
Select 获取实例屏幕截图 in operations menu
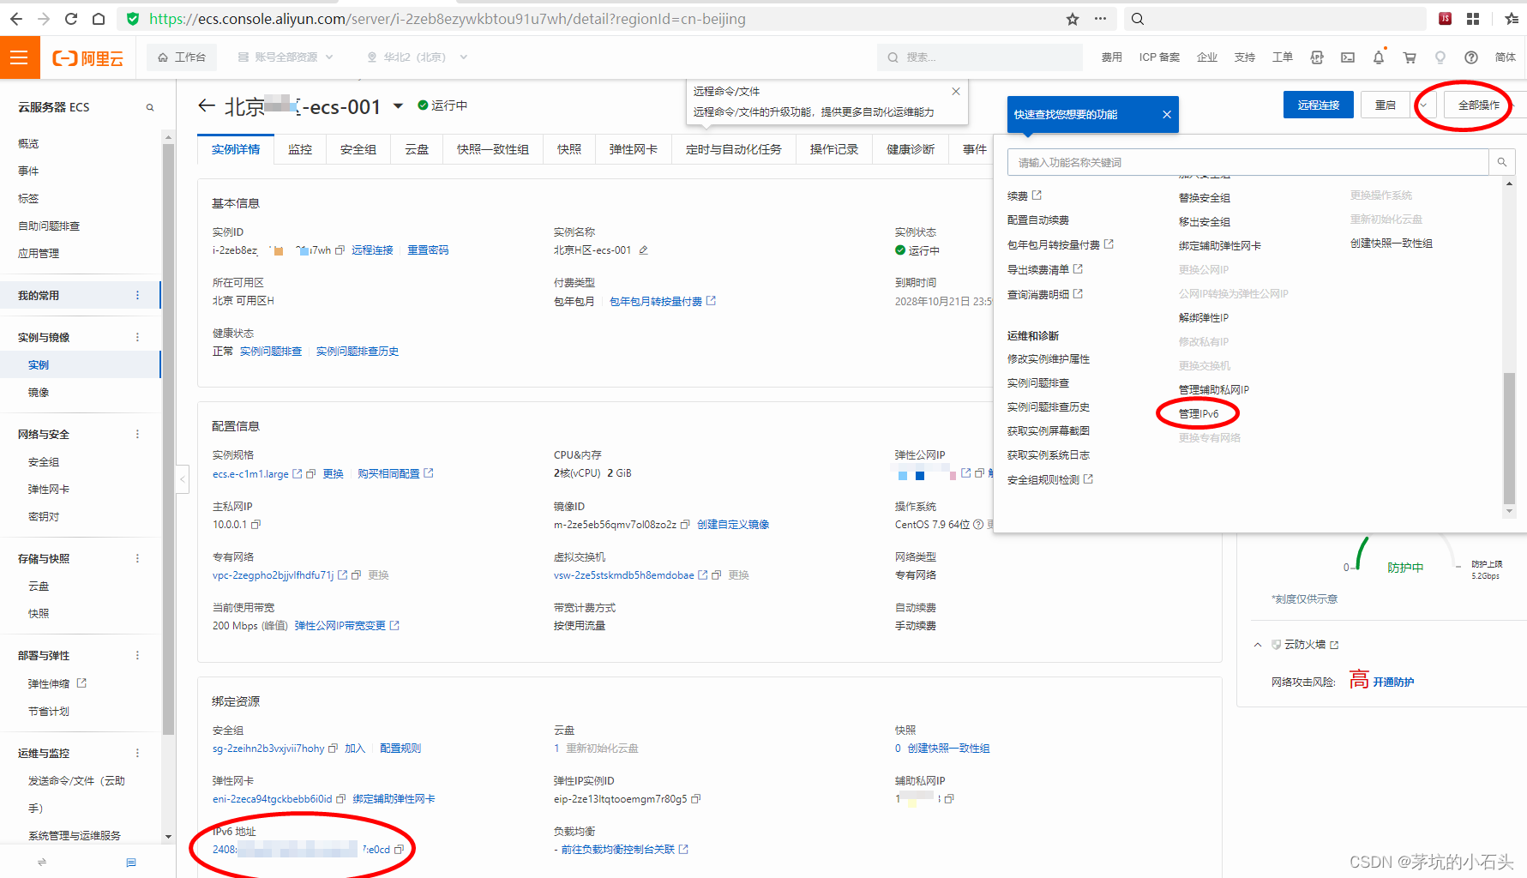[x=1049, y=431]
